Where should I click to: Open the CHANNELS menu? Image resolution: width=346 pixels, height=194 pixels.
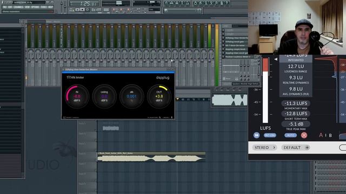click(18, 7)
